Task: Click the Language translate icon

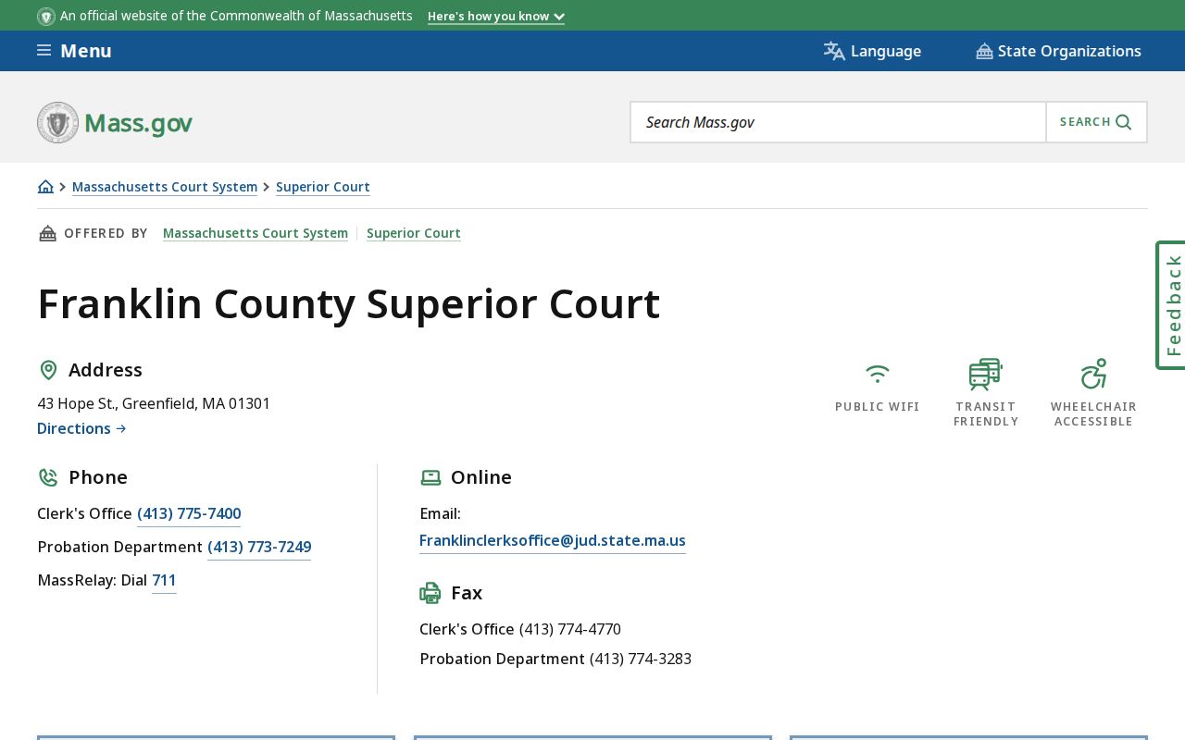Action: click(834, 51)
